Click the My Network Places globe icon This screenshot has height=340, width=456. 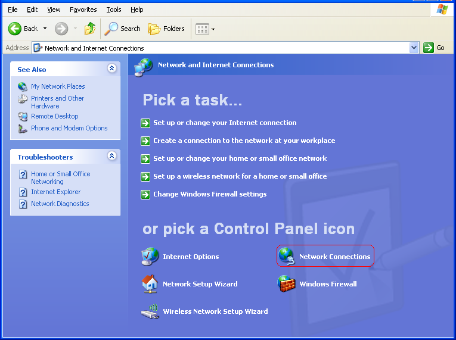23,86
